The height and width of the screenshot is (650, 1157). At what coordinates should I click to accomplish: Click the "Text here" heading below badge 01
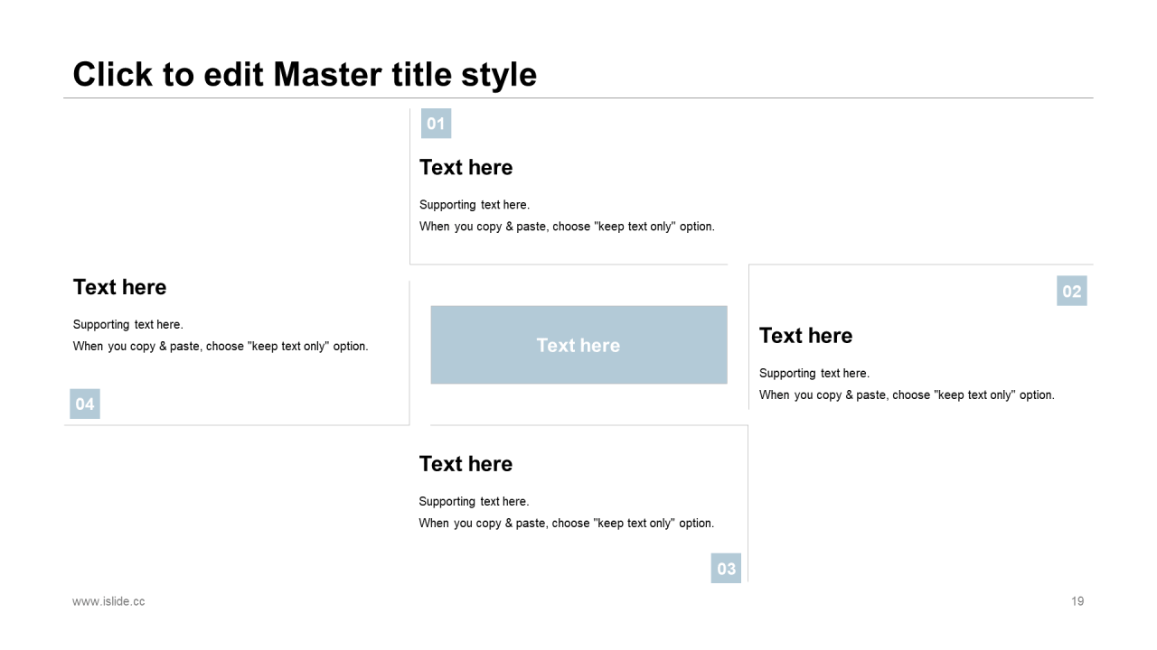click(x=466, y=168)
